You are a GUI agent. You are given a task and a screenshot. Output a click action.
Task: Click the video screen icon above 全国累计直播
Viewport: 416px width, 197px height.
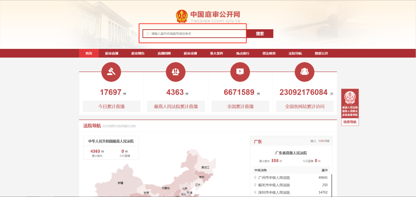(240, 72)
